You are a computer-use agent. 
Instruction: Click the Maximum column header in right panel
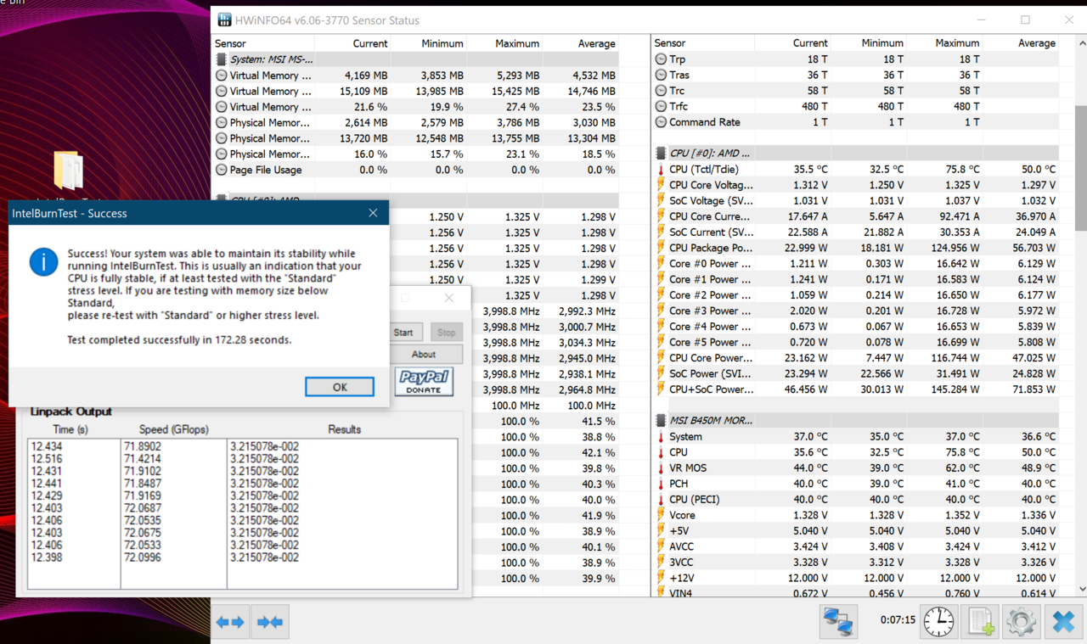[x=957, y=43]
